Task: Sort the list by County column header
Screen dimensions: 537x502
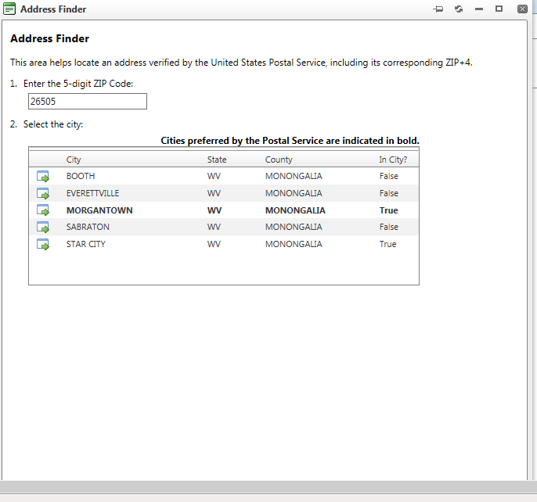Action: coord(279,160)
